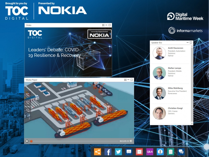Click the Nokia Associate Digital Partner badge
Image resolution: width=209 pixels, height=157 pixels.
coord(100,34)
